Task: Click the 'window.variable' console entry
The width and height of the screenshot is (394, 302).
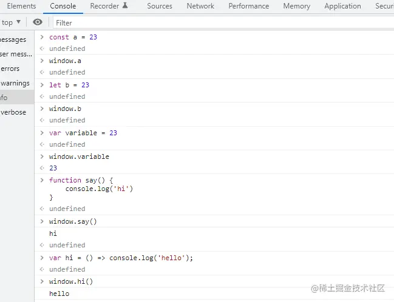Action: tap(79, 156)
